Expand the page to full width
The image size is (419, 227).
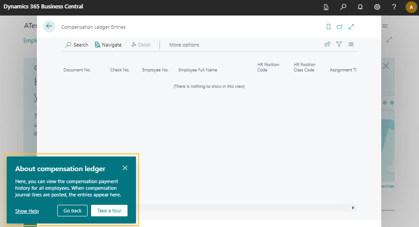tap(351, 27)
